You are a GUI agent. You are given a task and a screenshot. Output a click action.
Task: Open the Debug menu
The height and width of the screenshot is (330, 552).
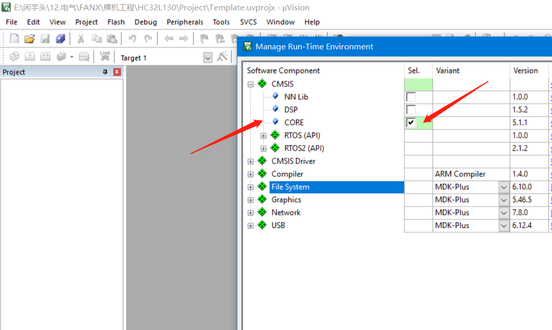click(146, 22)
